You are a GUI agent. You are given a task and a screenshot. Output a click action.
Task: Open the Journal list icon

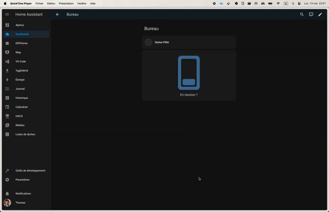(7, 89)
